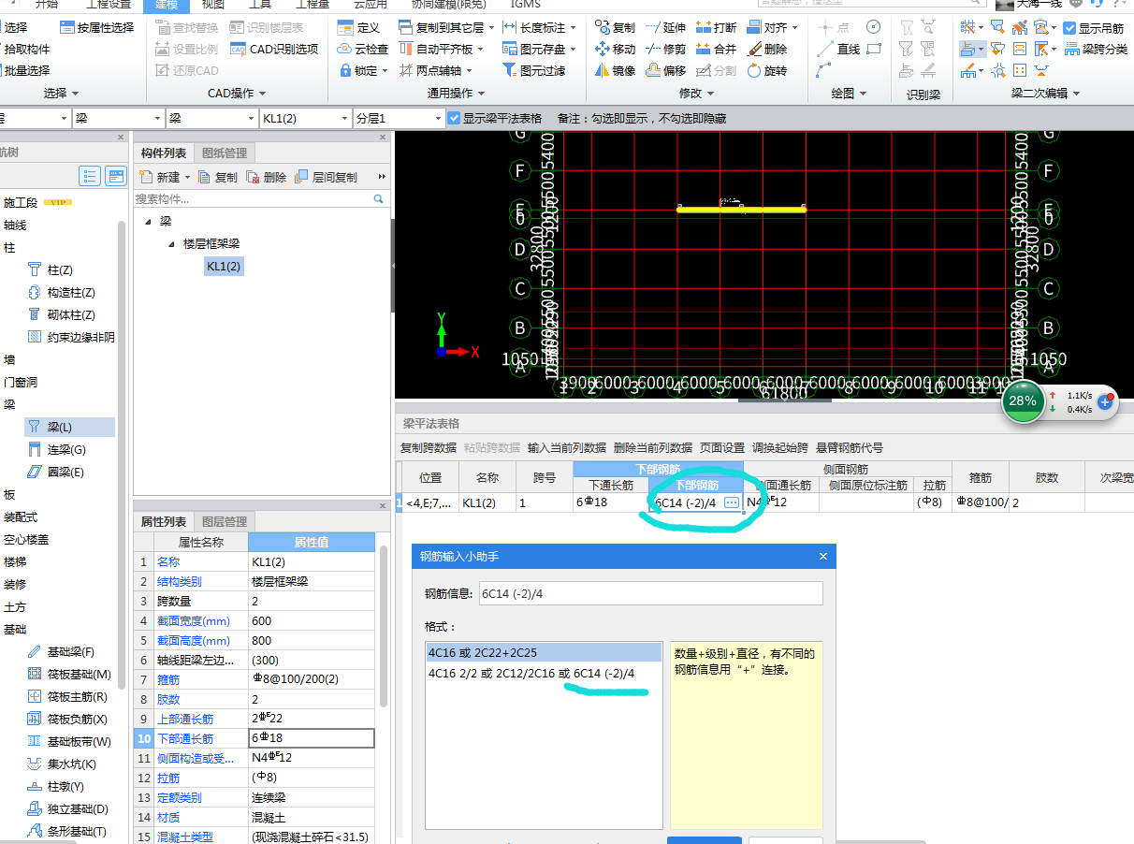
Task: Click CAD识别选项 tool
Action: (x=274, y=49)
